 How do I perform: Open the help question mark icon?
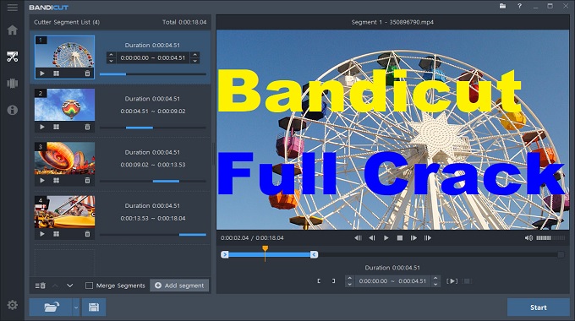pos(519,6)
